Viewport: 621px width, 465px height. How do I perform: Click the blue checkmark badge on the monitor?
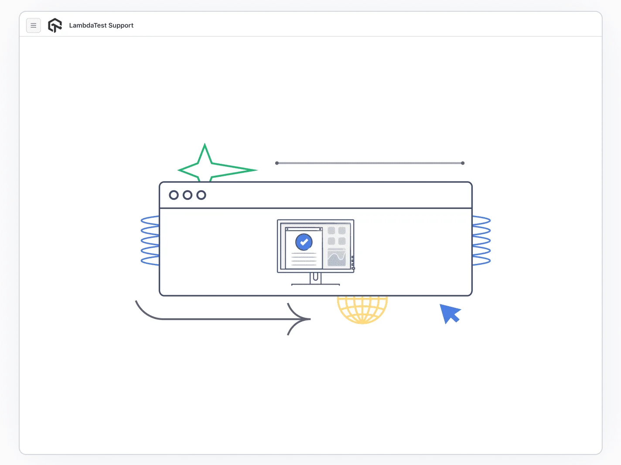click(304, 242)
